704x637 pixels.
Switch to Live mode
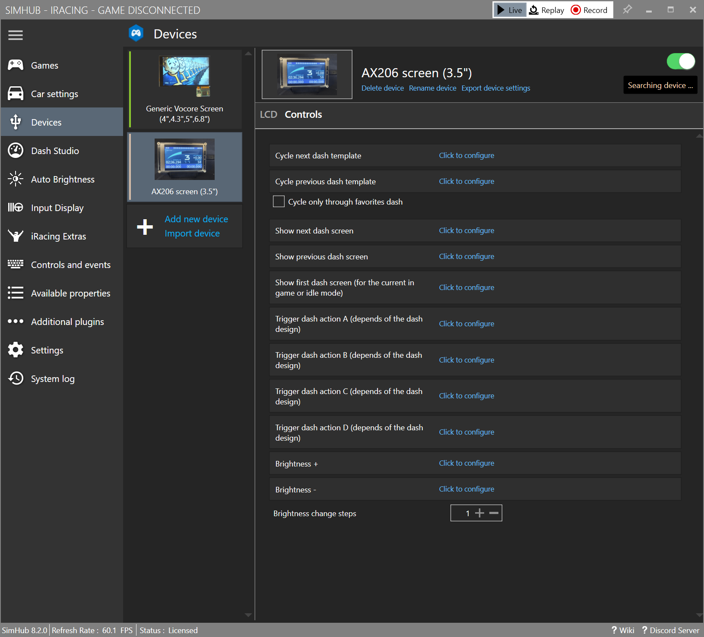click(510, 10)
